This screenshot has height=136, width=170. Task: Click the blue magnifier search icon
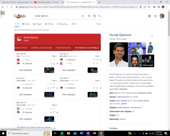tap(100, 16)
